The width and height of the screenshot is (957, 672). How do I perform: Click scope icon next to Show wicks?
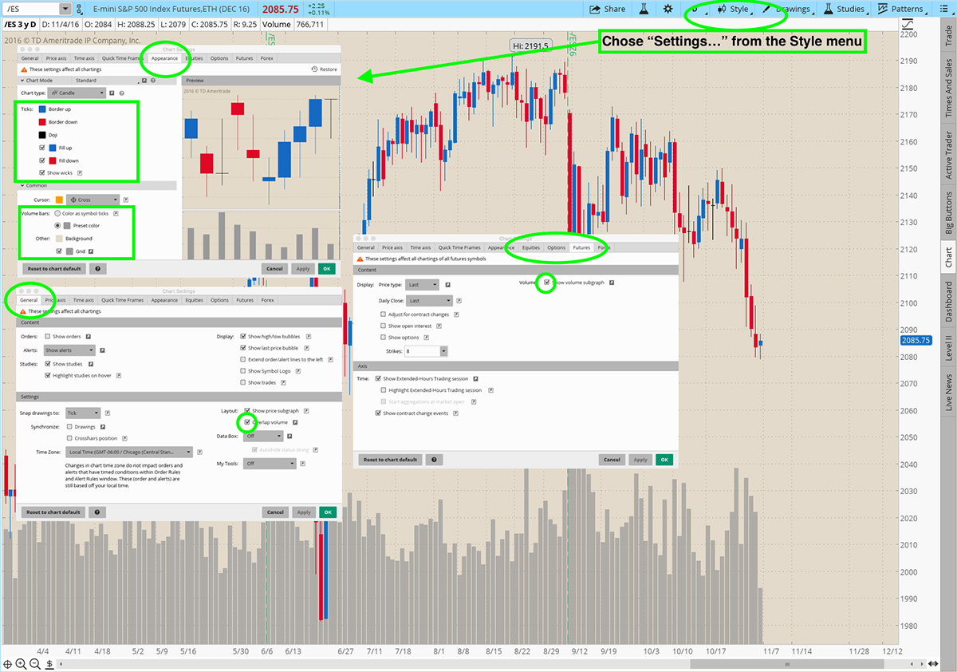pyautogui.click(x=80, y=172)
